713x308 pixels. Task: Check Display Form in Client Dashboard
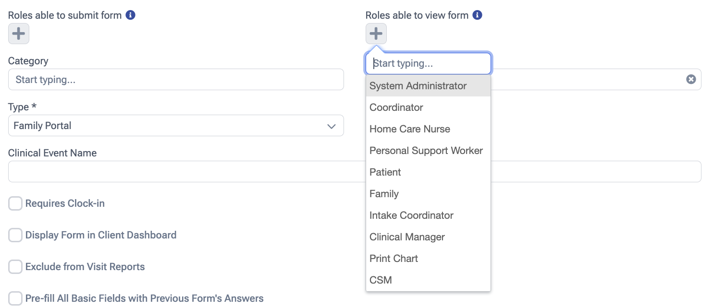[x=15, y=235]
